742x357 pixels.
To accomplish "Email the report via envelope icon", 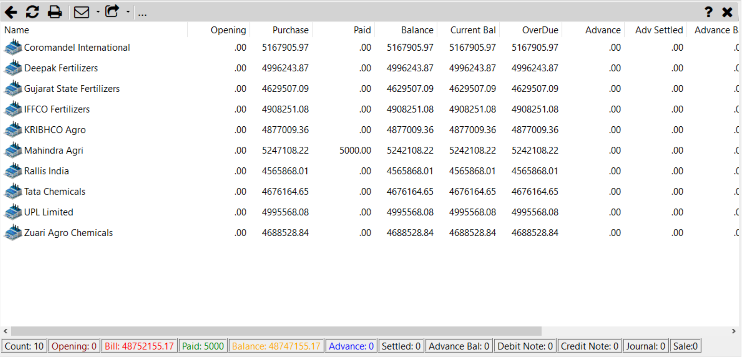I will pos(82,12).
